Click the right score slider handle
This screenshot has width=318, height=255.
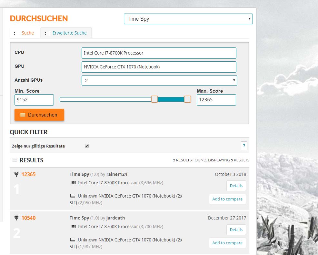tap(187, 99)
